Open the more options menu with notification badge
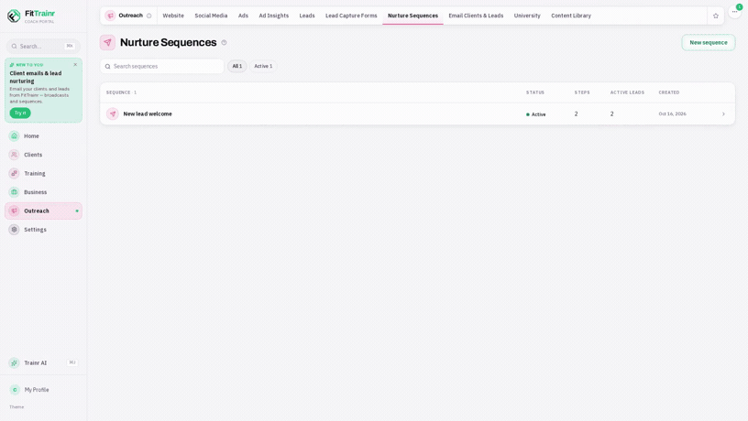 [x=734, y=12]
